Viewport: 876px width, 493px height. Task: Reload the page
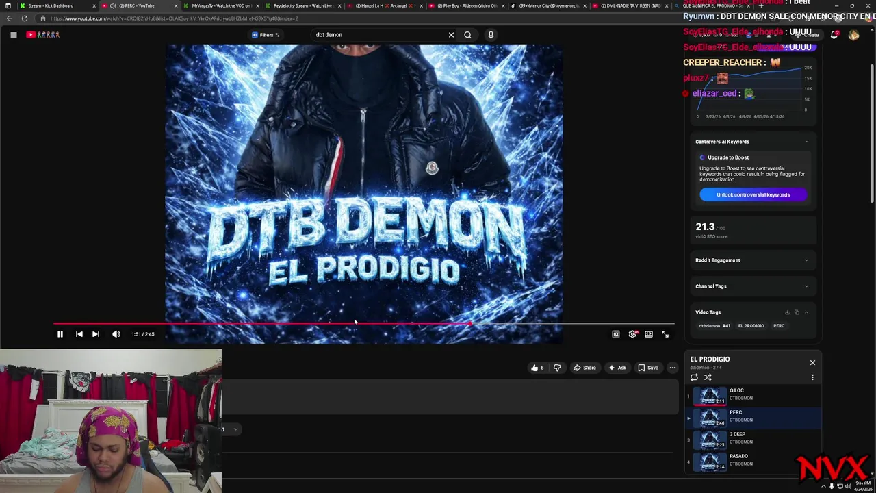tap(25, 18)
